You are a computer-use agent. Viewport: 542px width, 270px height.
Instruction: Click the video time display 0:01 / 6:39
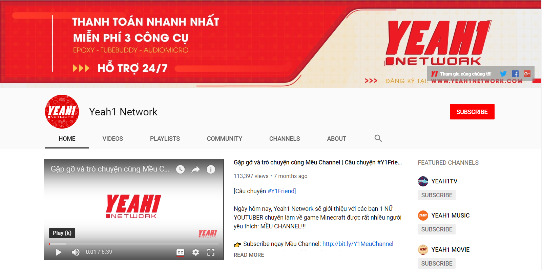(99, 252)
